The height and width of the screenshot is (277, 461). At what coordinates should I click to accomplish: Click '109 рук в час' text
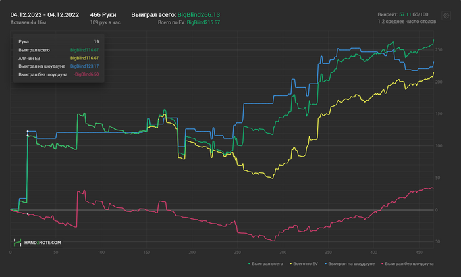(105, 22)
